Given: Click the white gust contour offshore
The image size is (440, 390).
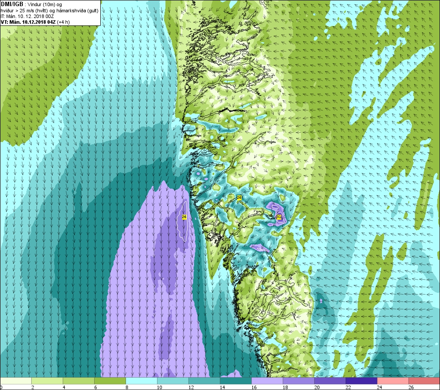Looking at the screenshot, I should (x=183, y=222).
